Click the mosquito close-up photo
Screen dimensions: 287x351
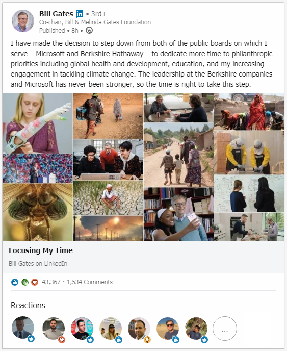coord(38,212)
